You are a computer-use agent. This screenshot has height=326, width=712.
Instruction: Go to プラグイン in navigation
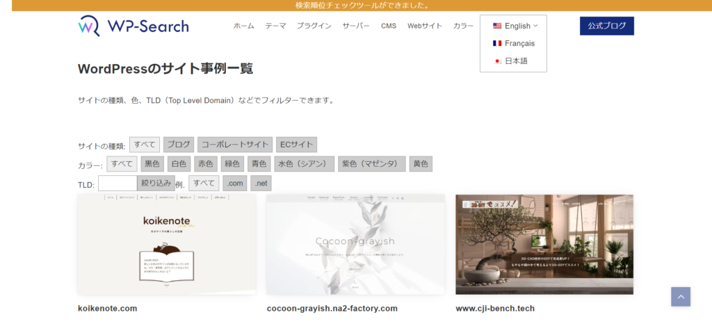point(314,26)
